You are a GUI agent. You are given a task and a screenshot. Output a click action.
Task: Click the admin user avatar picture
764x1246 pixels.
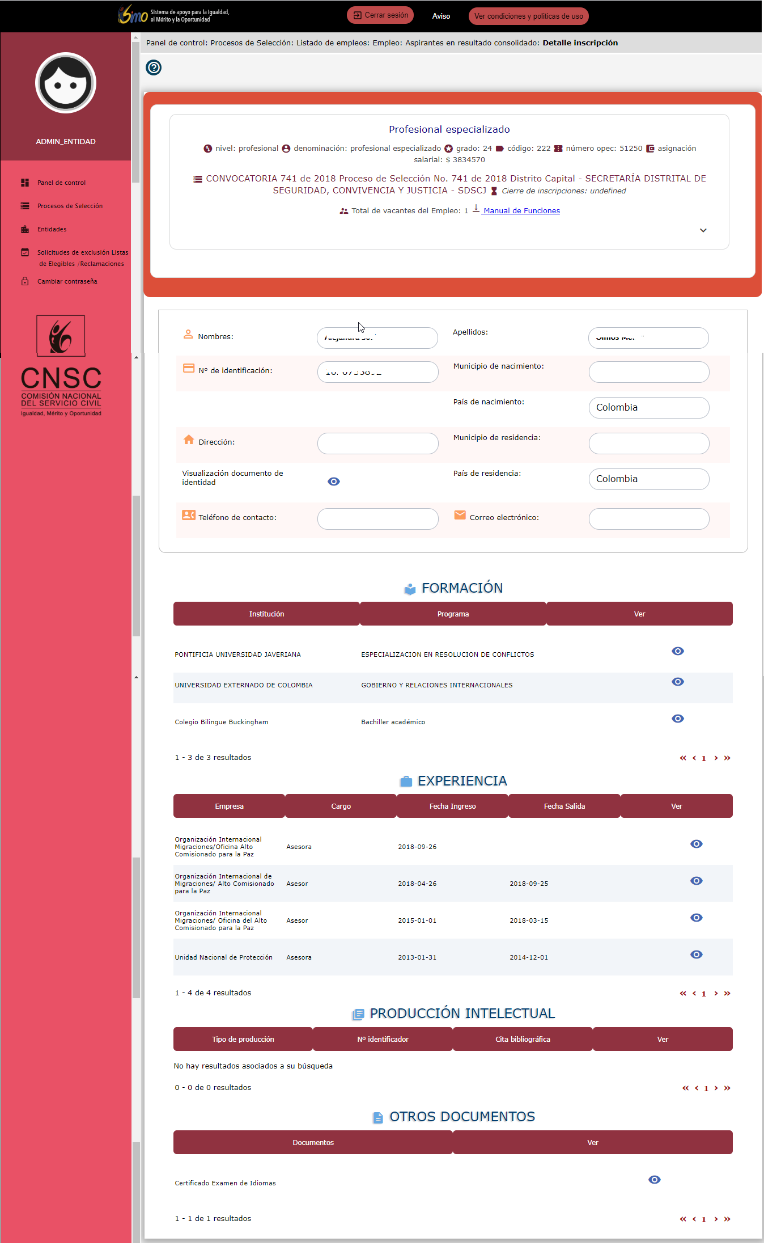click(x=66, y=83)
